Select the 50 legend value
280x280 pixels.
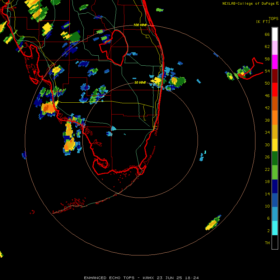(x=267, y=83)
